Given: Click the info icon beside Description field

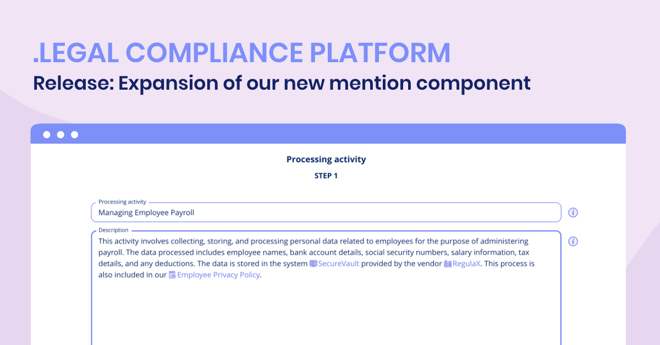Looking at the screenshot, I should coord(573,241).
